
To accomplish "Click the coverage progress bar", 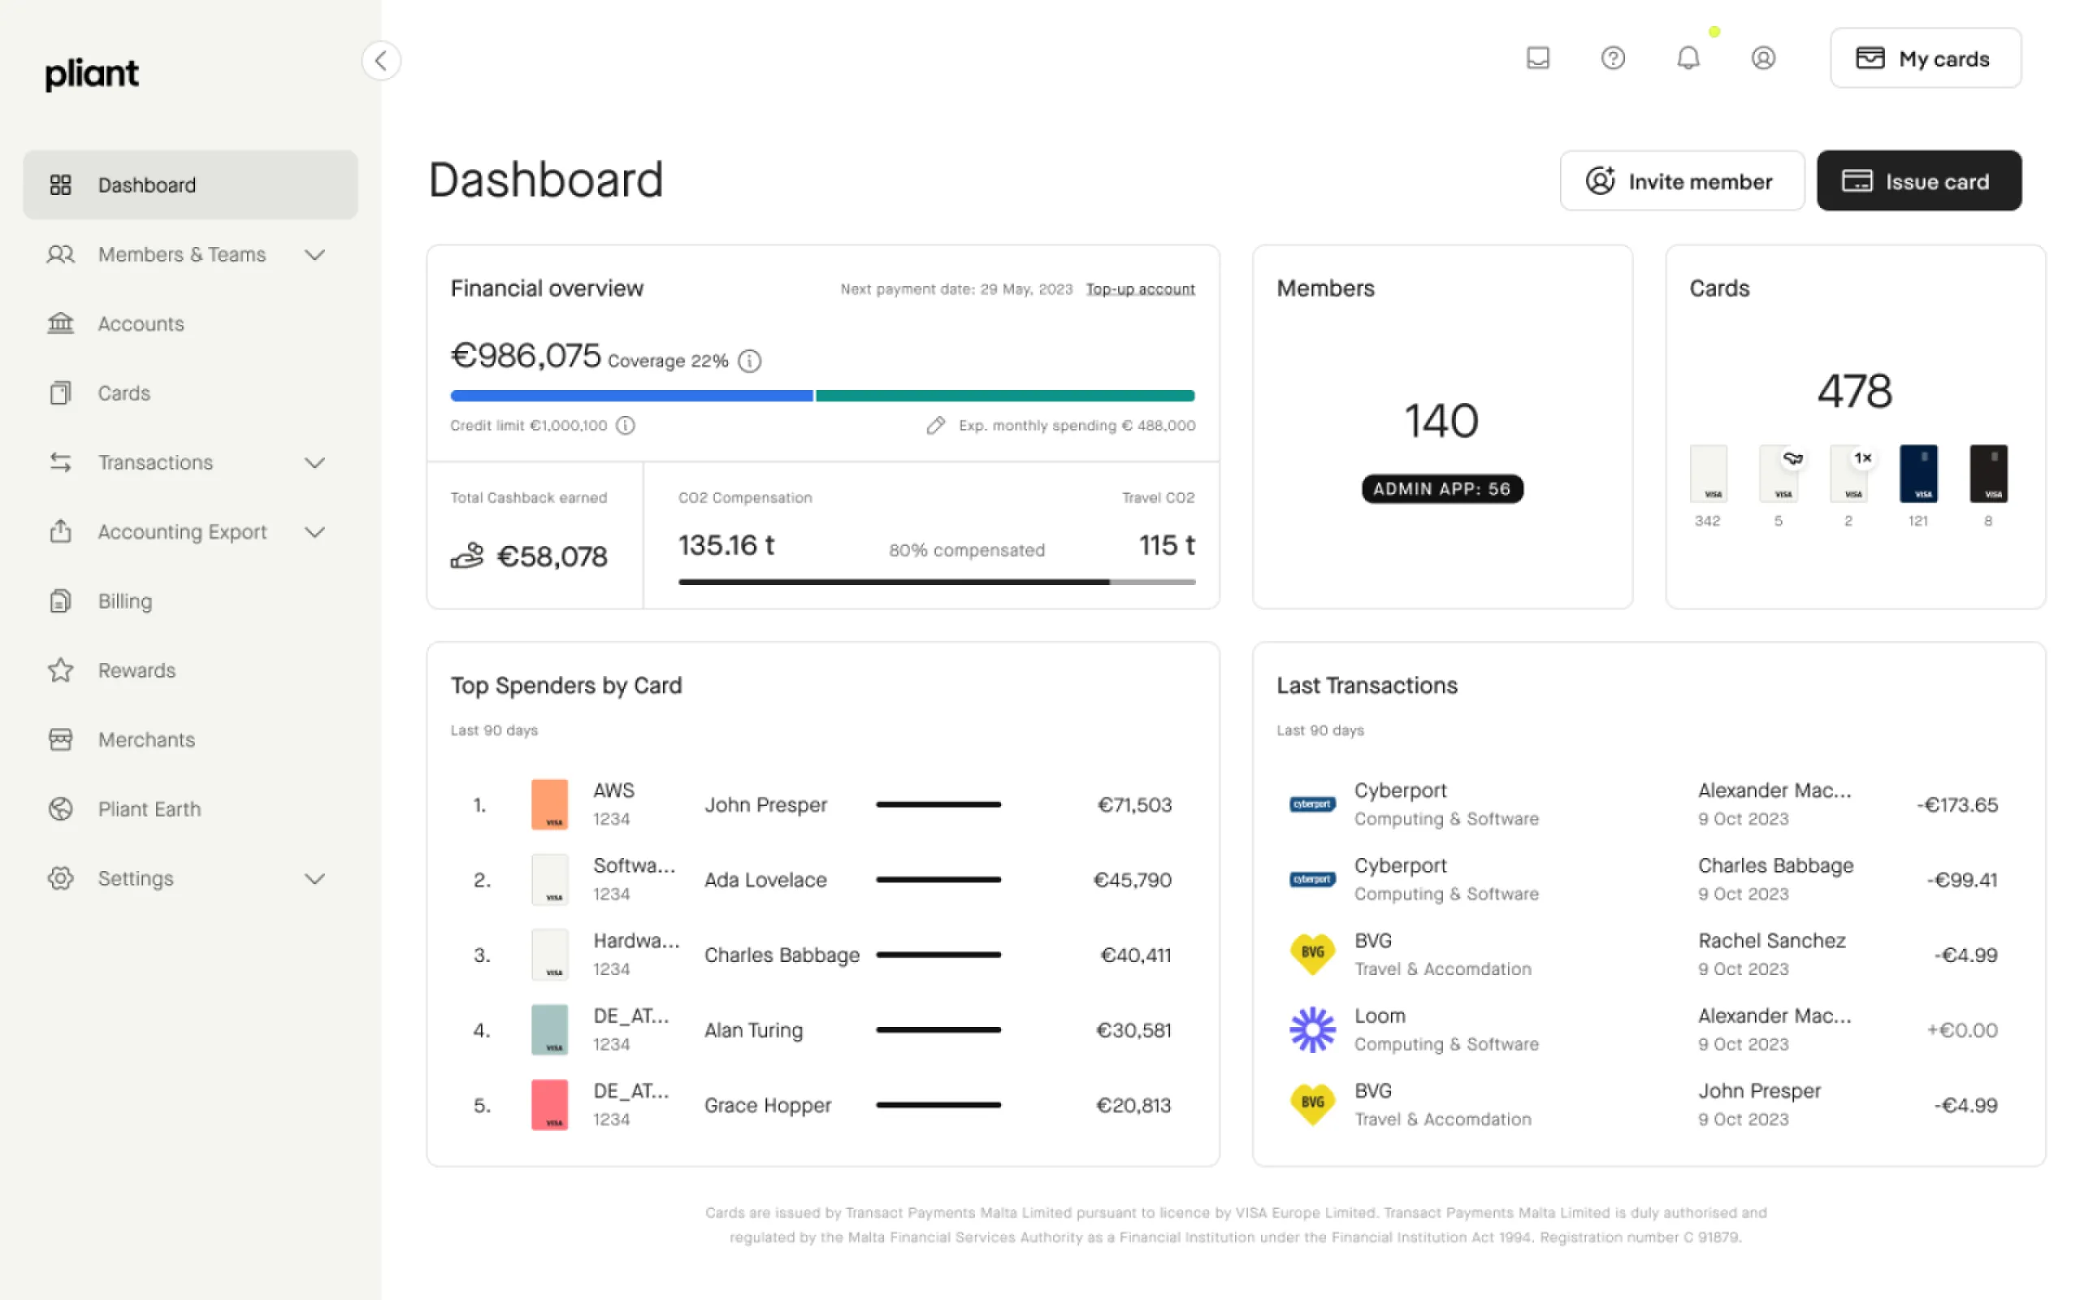I will click(x=821, y=395).
